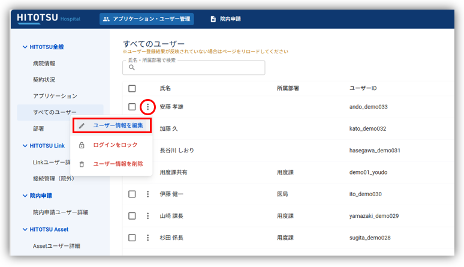Choose ログインをロック from the context menu
Image resolution: width=464 pixels, height=267 pixels.
pyautogui.click(x=115, y=145)
